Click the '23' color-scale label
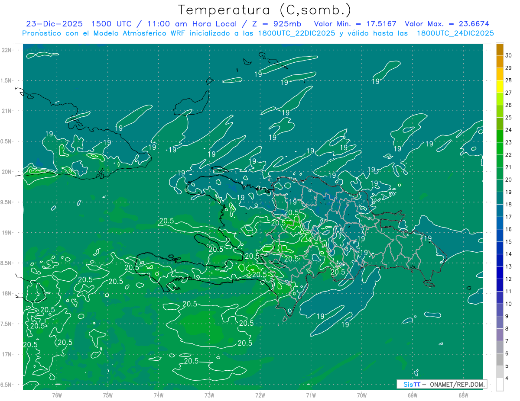The width and height of the screenshot is (520, 401). click(509, 142)
